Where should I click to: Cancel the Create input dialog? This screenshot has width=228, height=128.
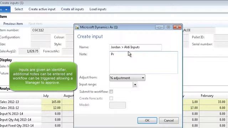169,121
